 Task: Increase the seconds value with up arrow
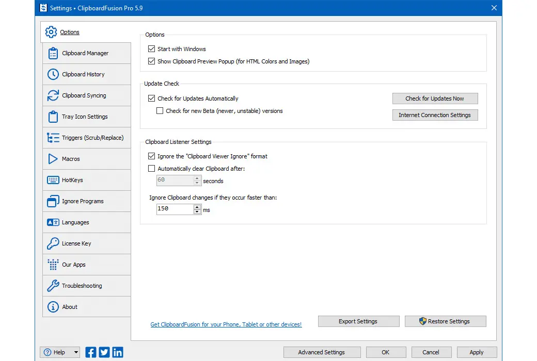pyautogui.click(x=197, y=178)
